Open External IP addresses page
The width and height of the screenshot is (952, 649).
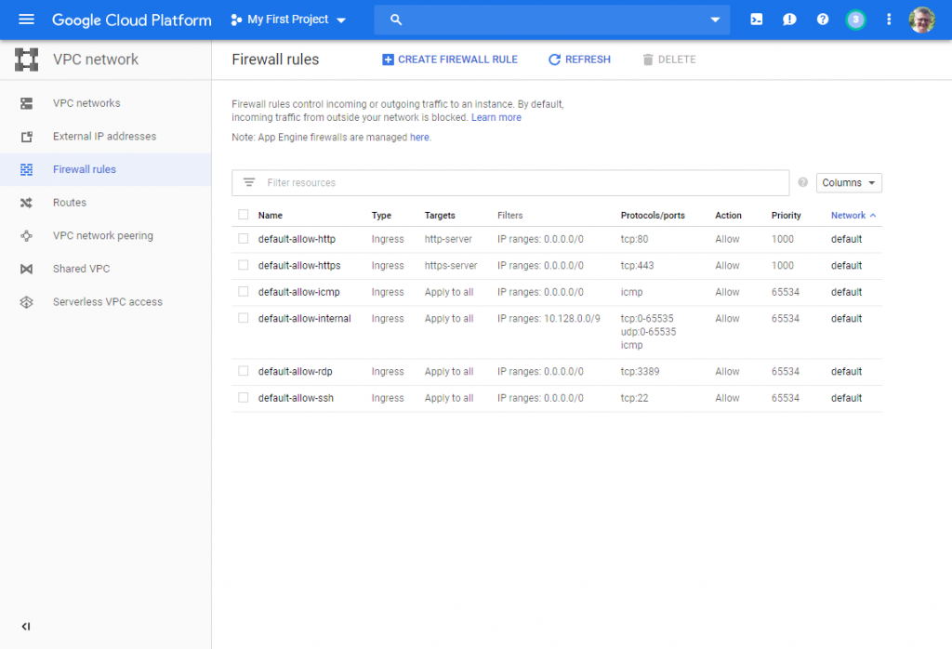pos(104,137)
